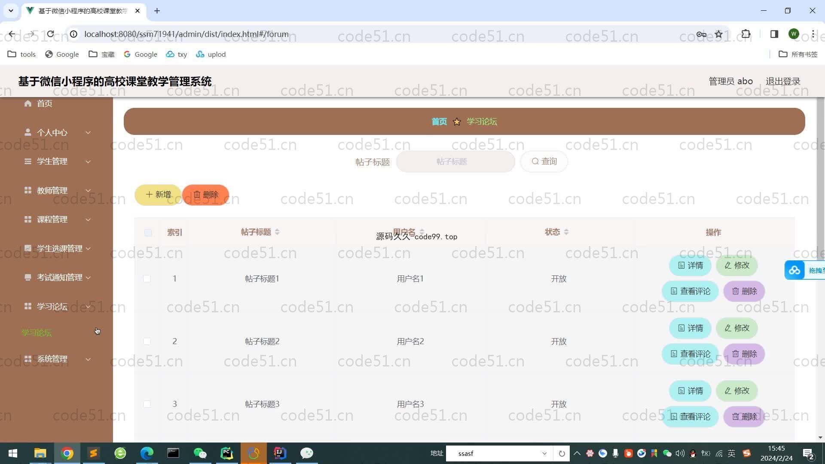Click the orange batch 删除 button
825x464 pixels.
pyautogui.click(x=206, y=195)
